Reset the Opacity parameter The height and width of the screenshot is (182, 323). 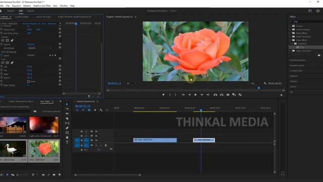point(60,44)
